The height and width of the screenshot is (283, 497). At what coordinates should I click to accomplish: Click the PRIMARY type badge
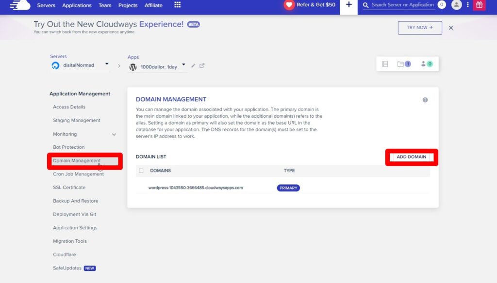tap(288, 188)
